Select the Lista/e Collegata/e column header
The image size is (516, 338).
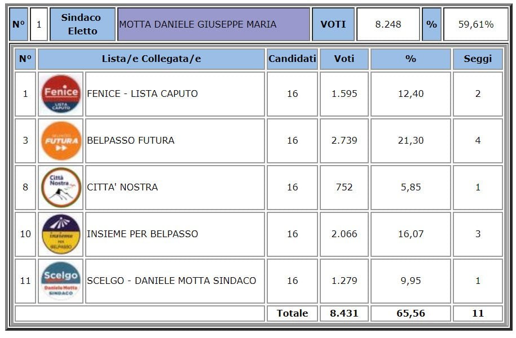[x=151, y=59]
